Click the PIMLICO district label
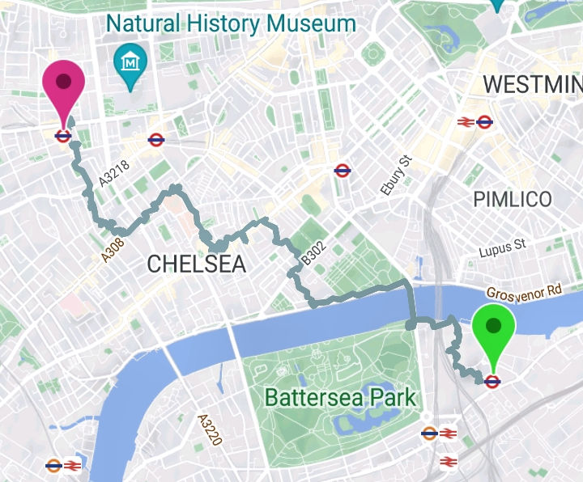 coord(513,200)
